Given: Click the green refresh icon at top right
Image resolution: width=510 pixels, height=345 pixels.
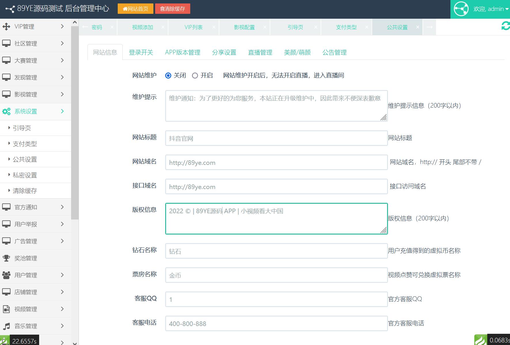Looking at the screenshot, I should tap(505, 26).
